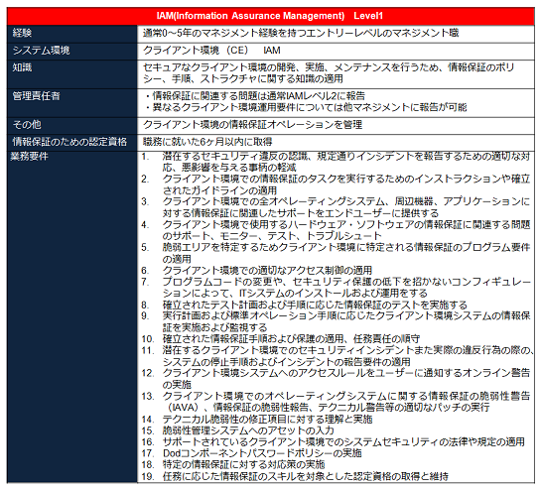
Task: Select the クライアント環境（CE） IAM cell
Action: [x=336, y=51]
